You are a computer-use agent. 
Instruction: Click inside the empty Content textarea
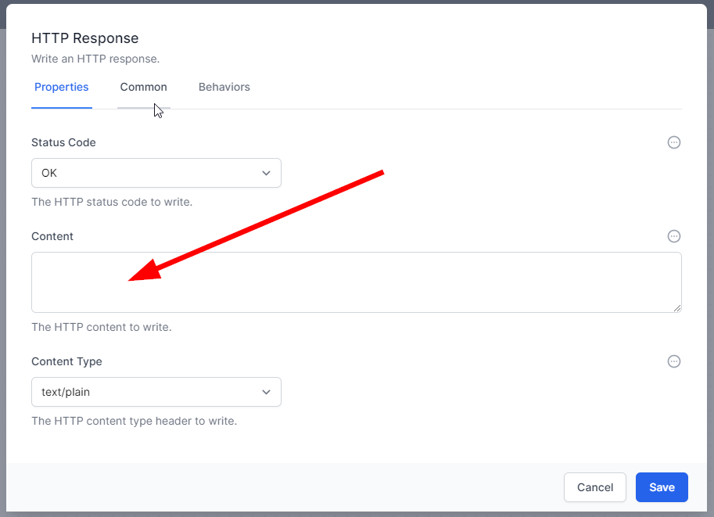tap(357, 282)
